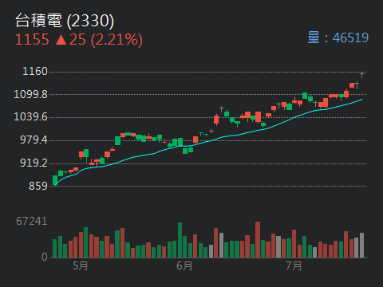The width and height of the screenshot is (383, 287).
Task: Click the 919.2 price axis label
Action: click(x=34, y=163)
